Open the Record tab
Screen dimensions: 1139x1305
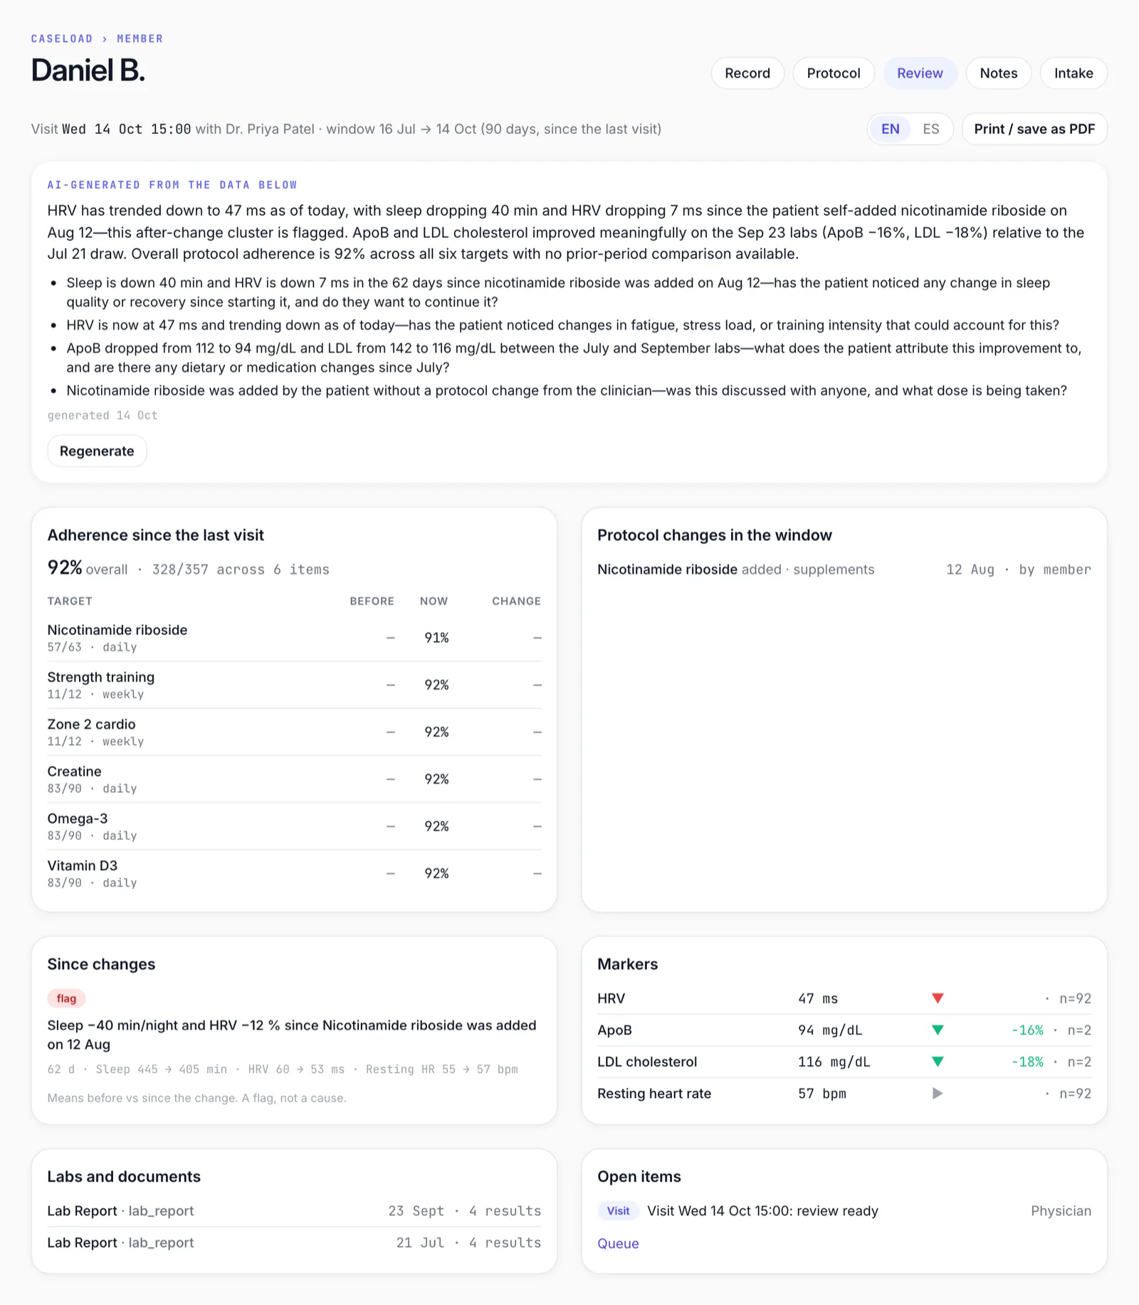point(747,73)
